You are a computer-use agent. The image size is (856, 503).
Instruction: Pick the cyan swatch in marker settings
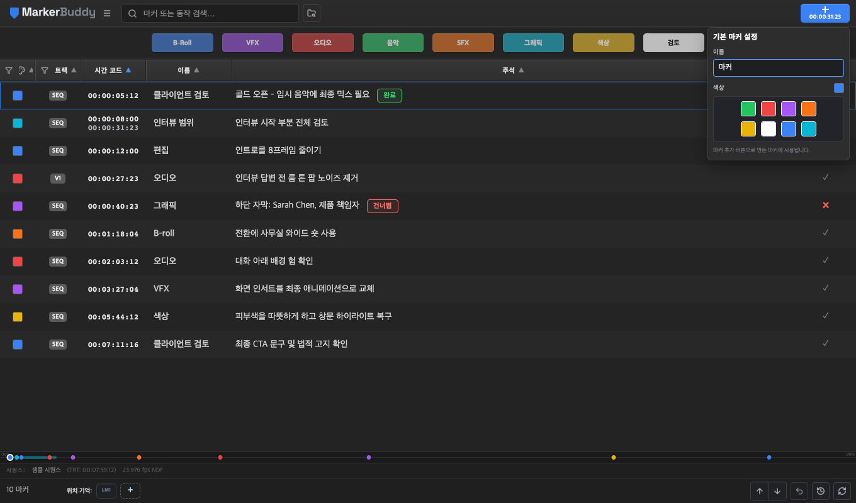pyautogui.click(x=809, y=129)
